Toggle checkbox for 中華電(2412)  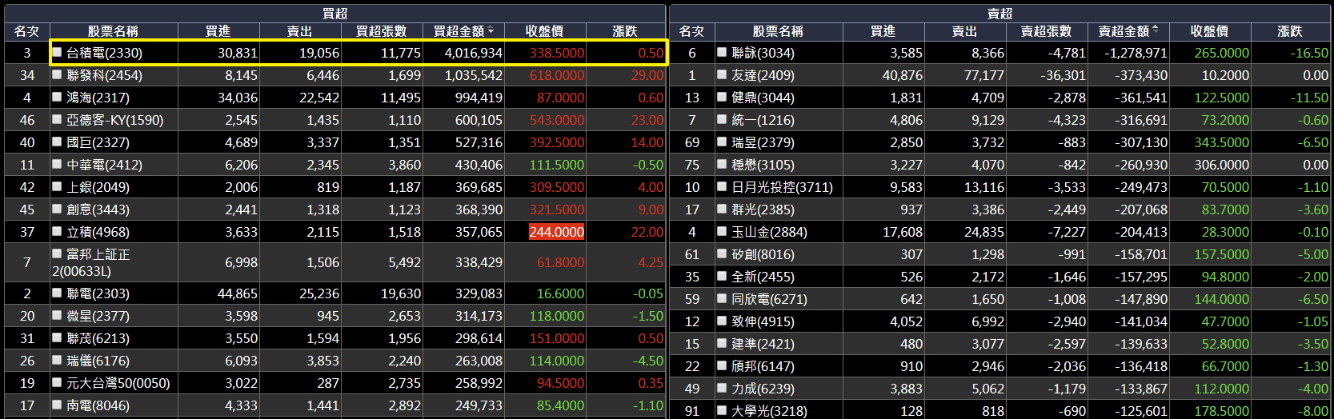point(57,164)
